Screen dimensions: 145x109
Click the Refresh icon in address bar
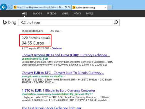[x=69, y=7]
